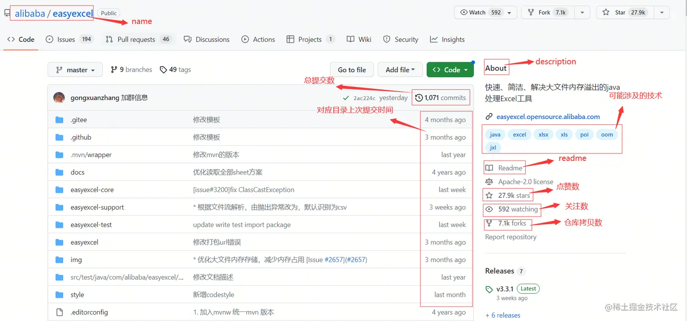This screenshot has width=687, height=321.
Task: Open the alibaba owner link
Action: tap(30, 13)
